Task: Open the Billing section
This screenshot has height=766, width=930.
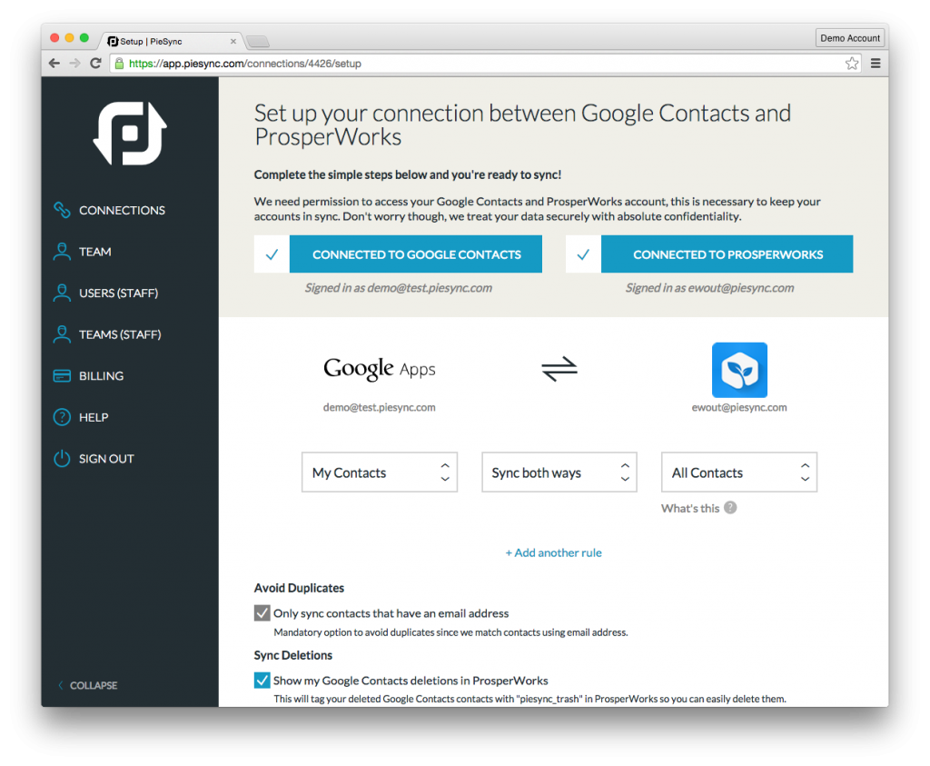Action: point(89,376)
